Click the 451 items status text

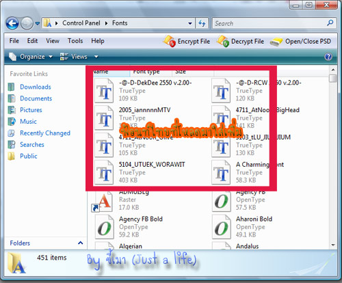tap(52, 258)
